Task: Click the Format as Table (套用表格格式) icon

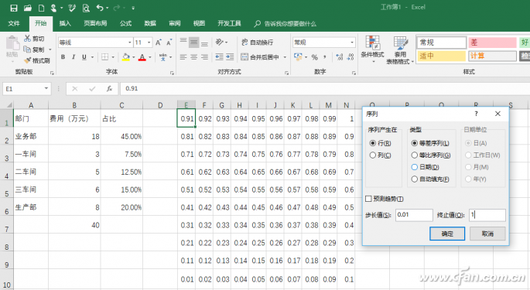Action: pos(401,43)
